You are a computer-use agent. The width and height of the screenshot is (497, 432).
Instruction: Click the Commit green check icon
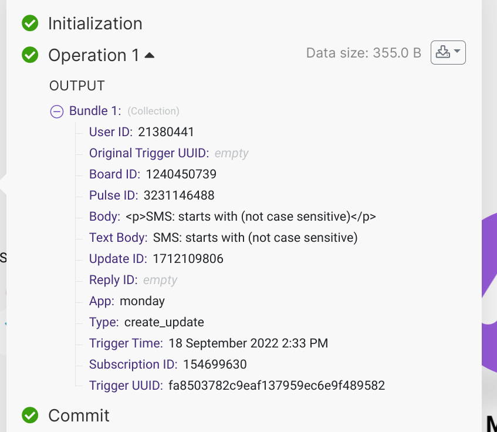(x=30, y=415)
